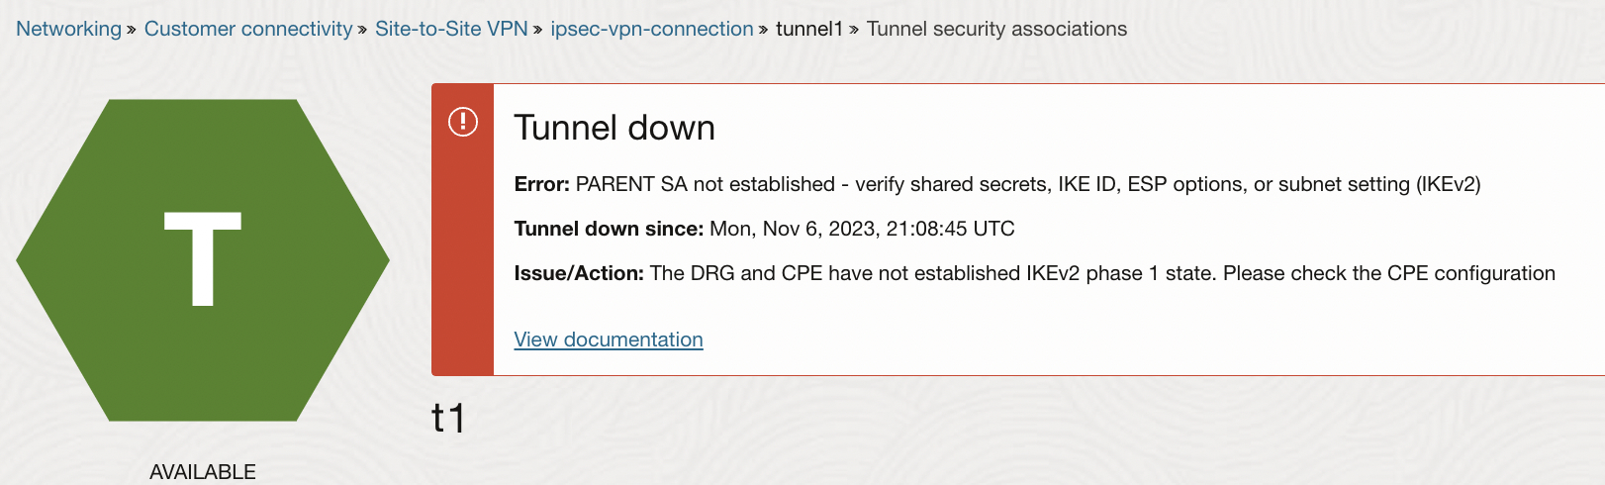
Task: Click tunnel1 in the breadcrumb trail
Action: [x=808, y=29]
